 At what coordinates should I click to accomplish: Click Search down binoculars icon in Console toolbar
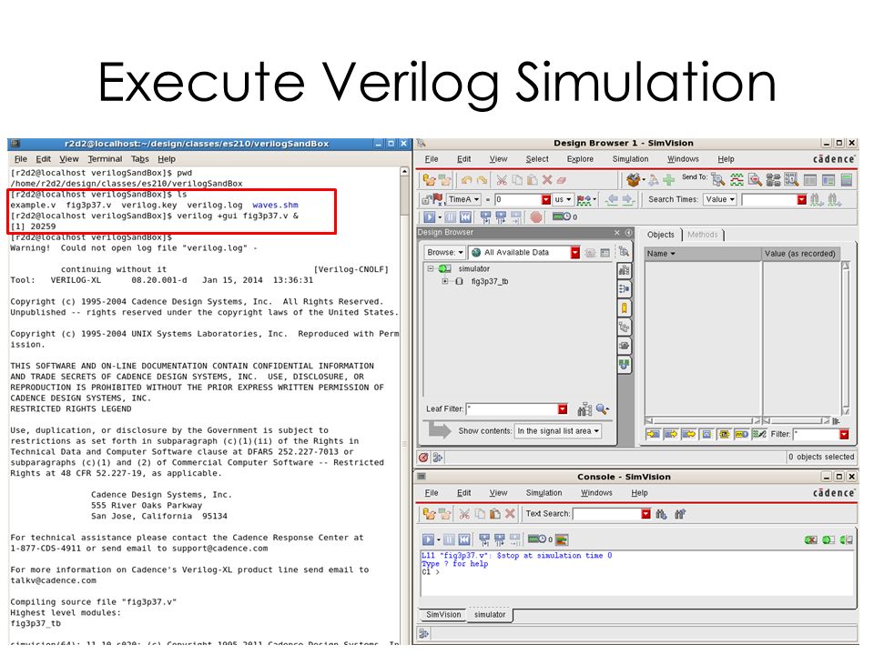click(661, 513)
